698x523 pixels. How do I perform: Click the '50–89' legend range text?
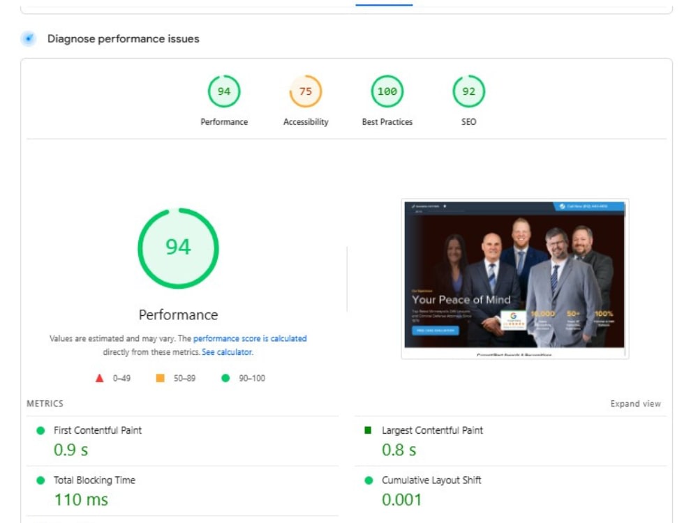(184, 378)
